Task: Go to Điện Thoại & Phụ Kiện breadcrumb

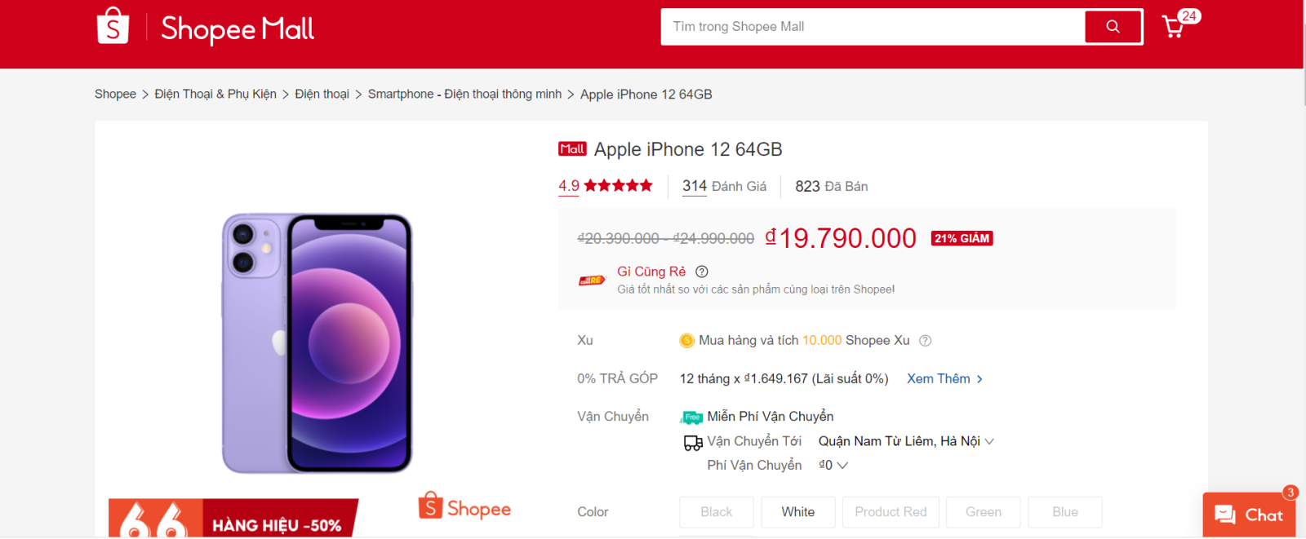Action: click(215, 95)
